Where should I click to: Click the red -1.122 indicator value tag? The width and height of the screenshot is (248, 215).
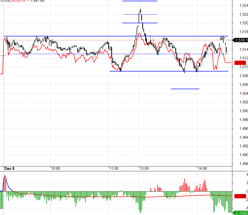[x=240, y=196]
